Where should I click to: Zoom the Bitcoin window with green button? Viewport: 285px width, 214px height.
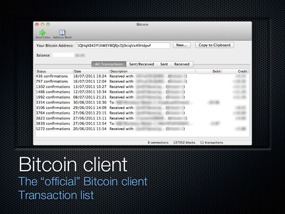(x=48, y=24)
